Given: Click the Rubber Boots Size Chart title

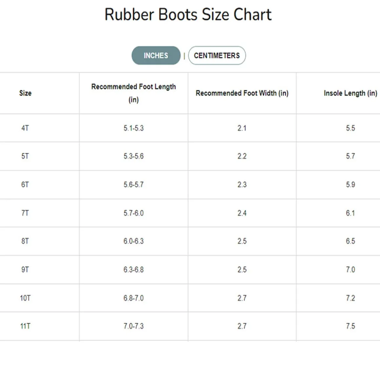Looking at the screenshot, I should click(x=188, y=15).
